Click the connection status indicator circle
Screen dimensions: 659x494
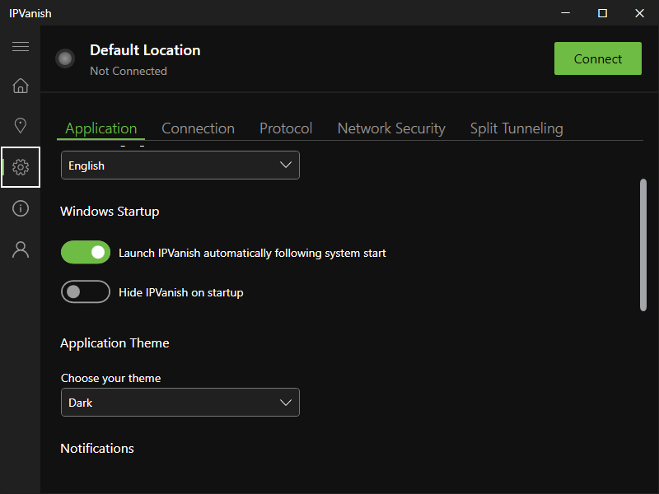pos(65,58)
